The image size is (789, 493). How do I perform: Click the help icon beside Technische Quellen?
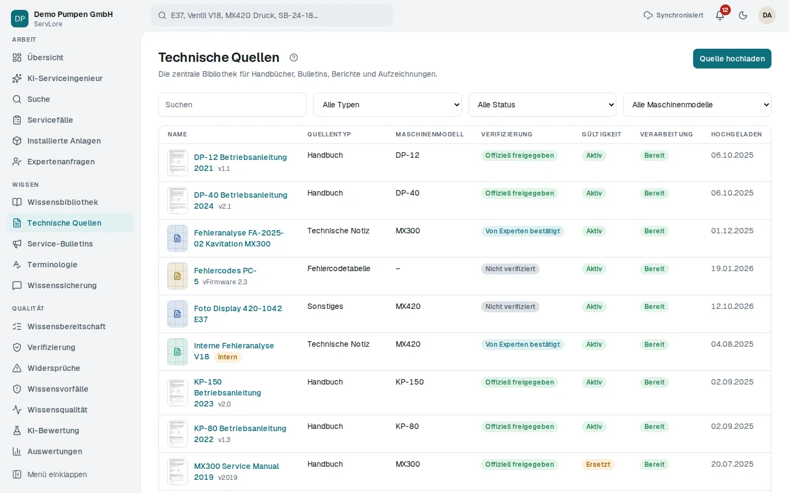(294, 58)
